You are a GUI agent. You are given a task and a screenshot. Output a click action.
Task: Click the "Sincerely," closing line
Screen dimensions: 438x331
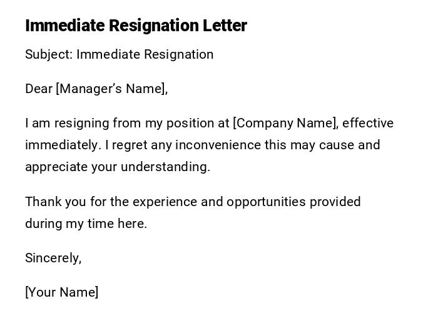(53, 258)
